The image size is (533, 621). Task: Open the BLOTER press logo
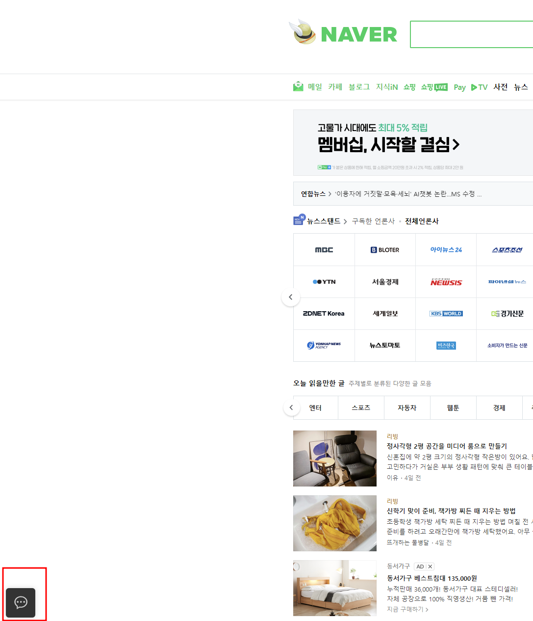click(385, 250)
